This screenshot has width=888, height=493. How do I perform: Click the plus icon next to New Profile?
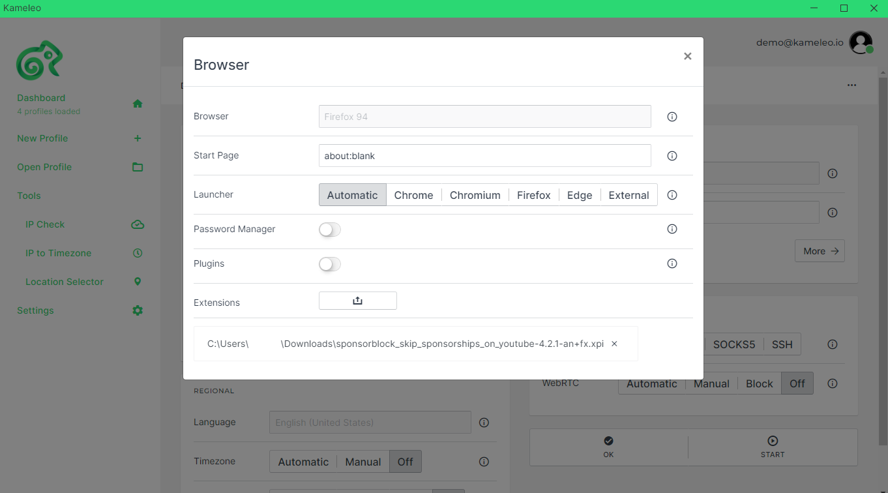tap(138, 138)
